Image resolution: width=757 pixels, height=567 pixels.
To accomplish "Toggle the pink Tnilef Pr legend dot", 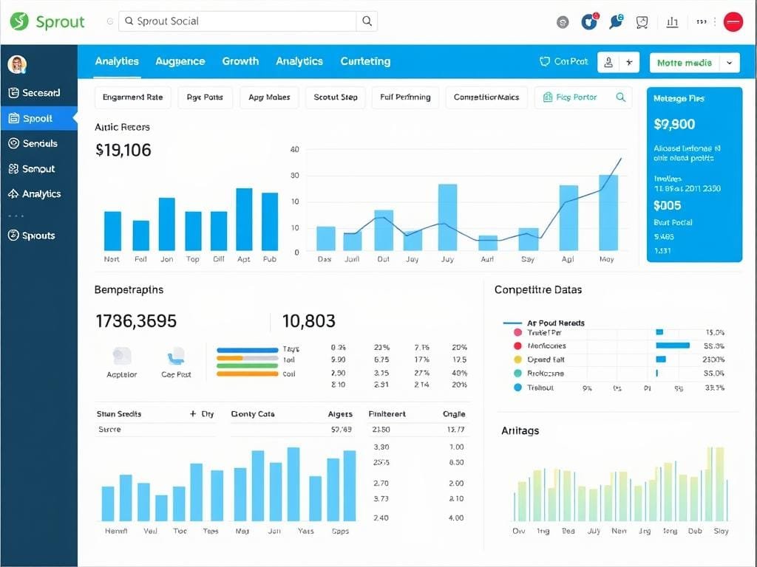I will 517,333.
